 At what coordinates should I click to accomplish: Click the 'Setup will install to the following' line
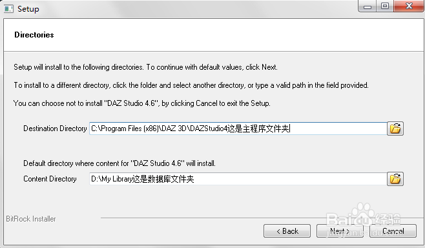[145, 67]
